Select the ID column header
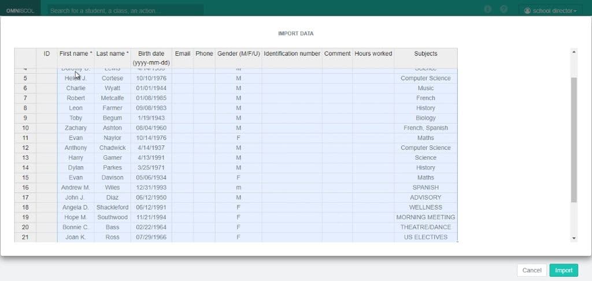Image resolution: width=592 pixels, height=281 pixels. tap(47, 58)
